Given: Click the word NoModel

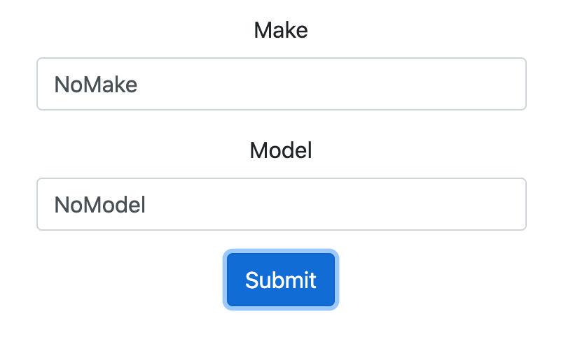Looking at the screenshot, I should (x=100, y=205).
